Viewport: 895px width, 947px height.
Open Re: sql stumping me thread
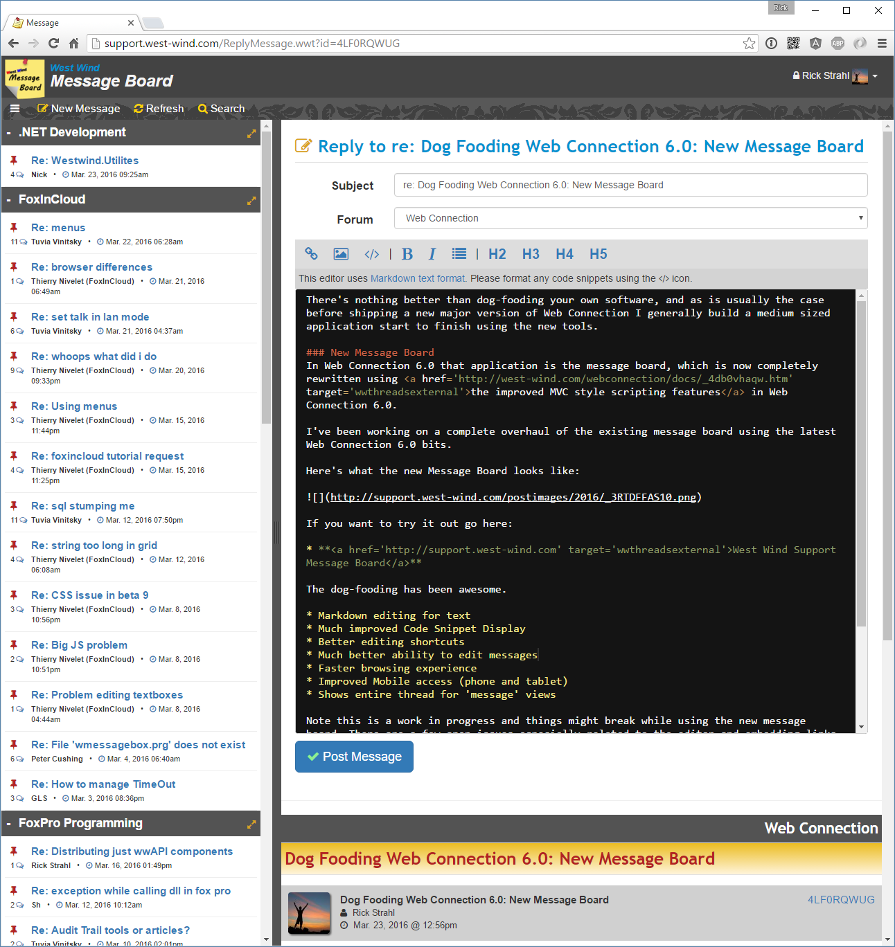pyautogui.click(x=82, y=506)
